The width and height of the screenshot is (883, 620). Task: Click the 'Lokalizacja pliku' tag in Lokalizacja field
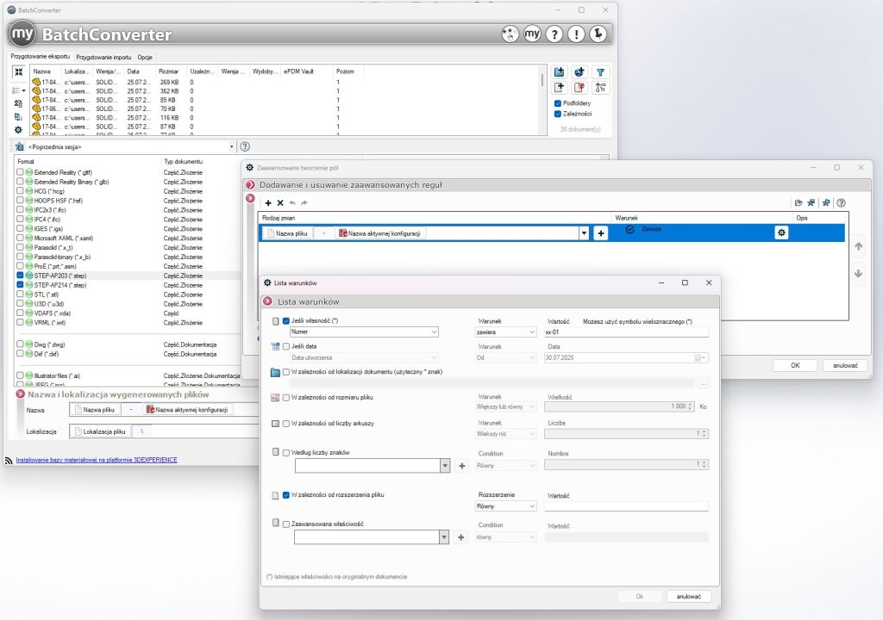tap(100, 432)
